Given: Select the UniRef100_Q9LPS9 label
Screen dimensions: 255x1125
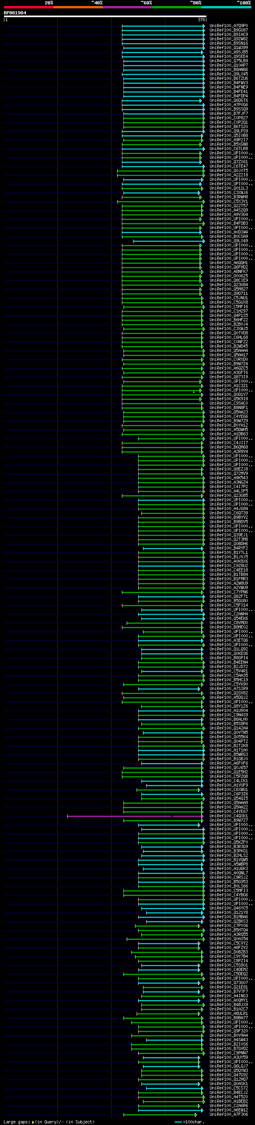Looking at the screenshot, I should coord(228,131).
